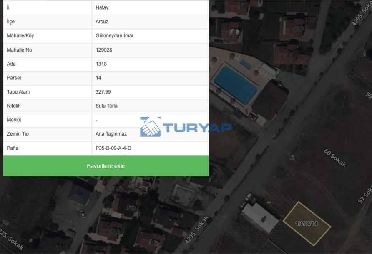The image size is (372, 254).
Task: Click the TURYAP watermark text
Action: click(x=197, y=127)
